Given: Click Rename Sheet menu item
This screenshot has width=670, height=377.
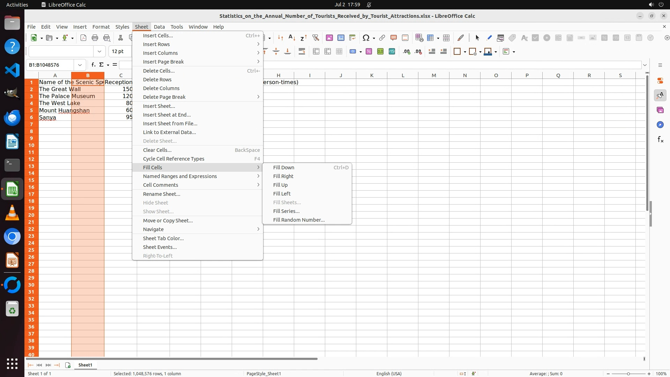Looking at the screenshot, I should click(162, 194).
